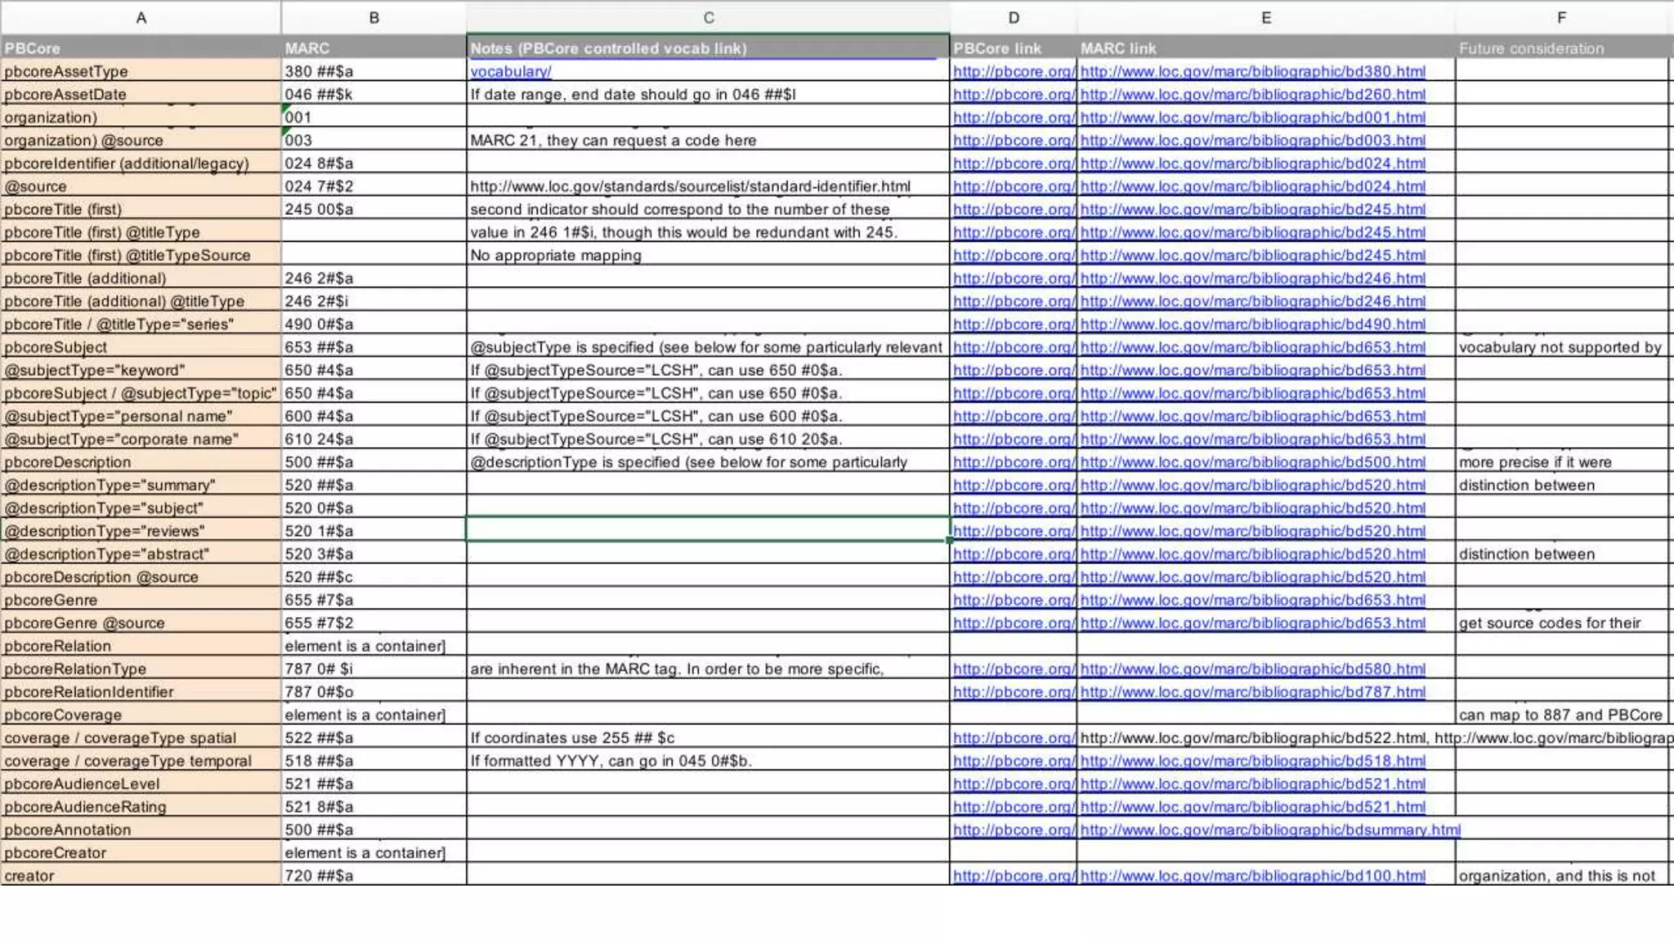Screen dimensions: 1674x941
Task: Click the column A header
Action: (141, 17)
